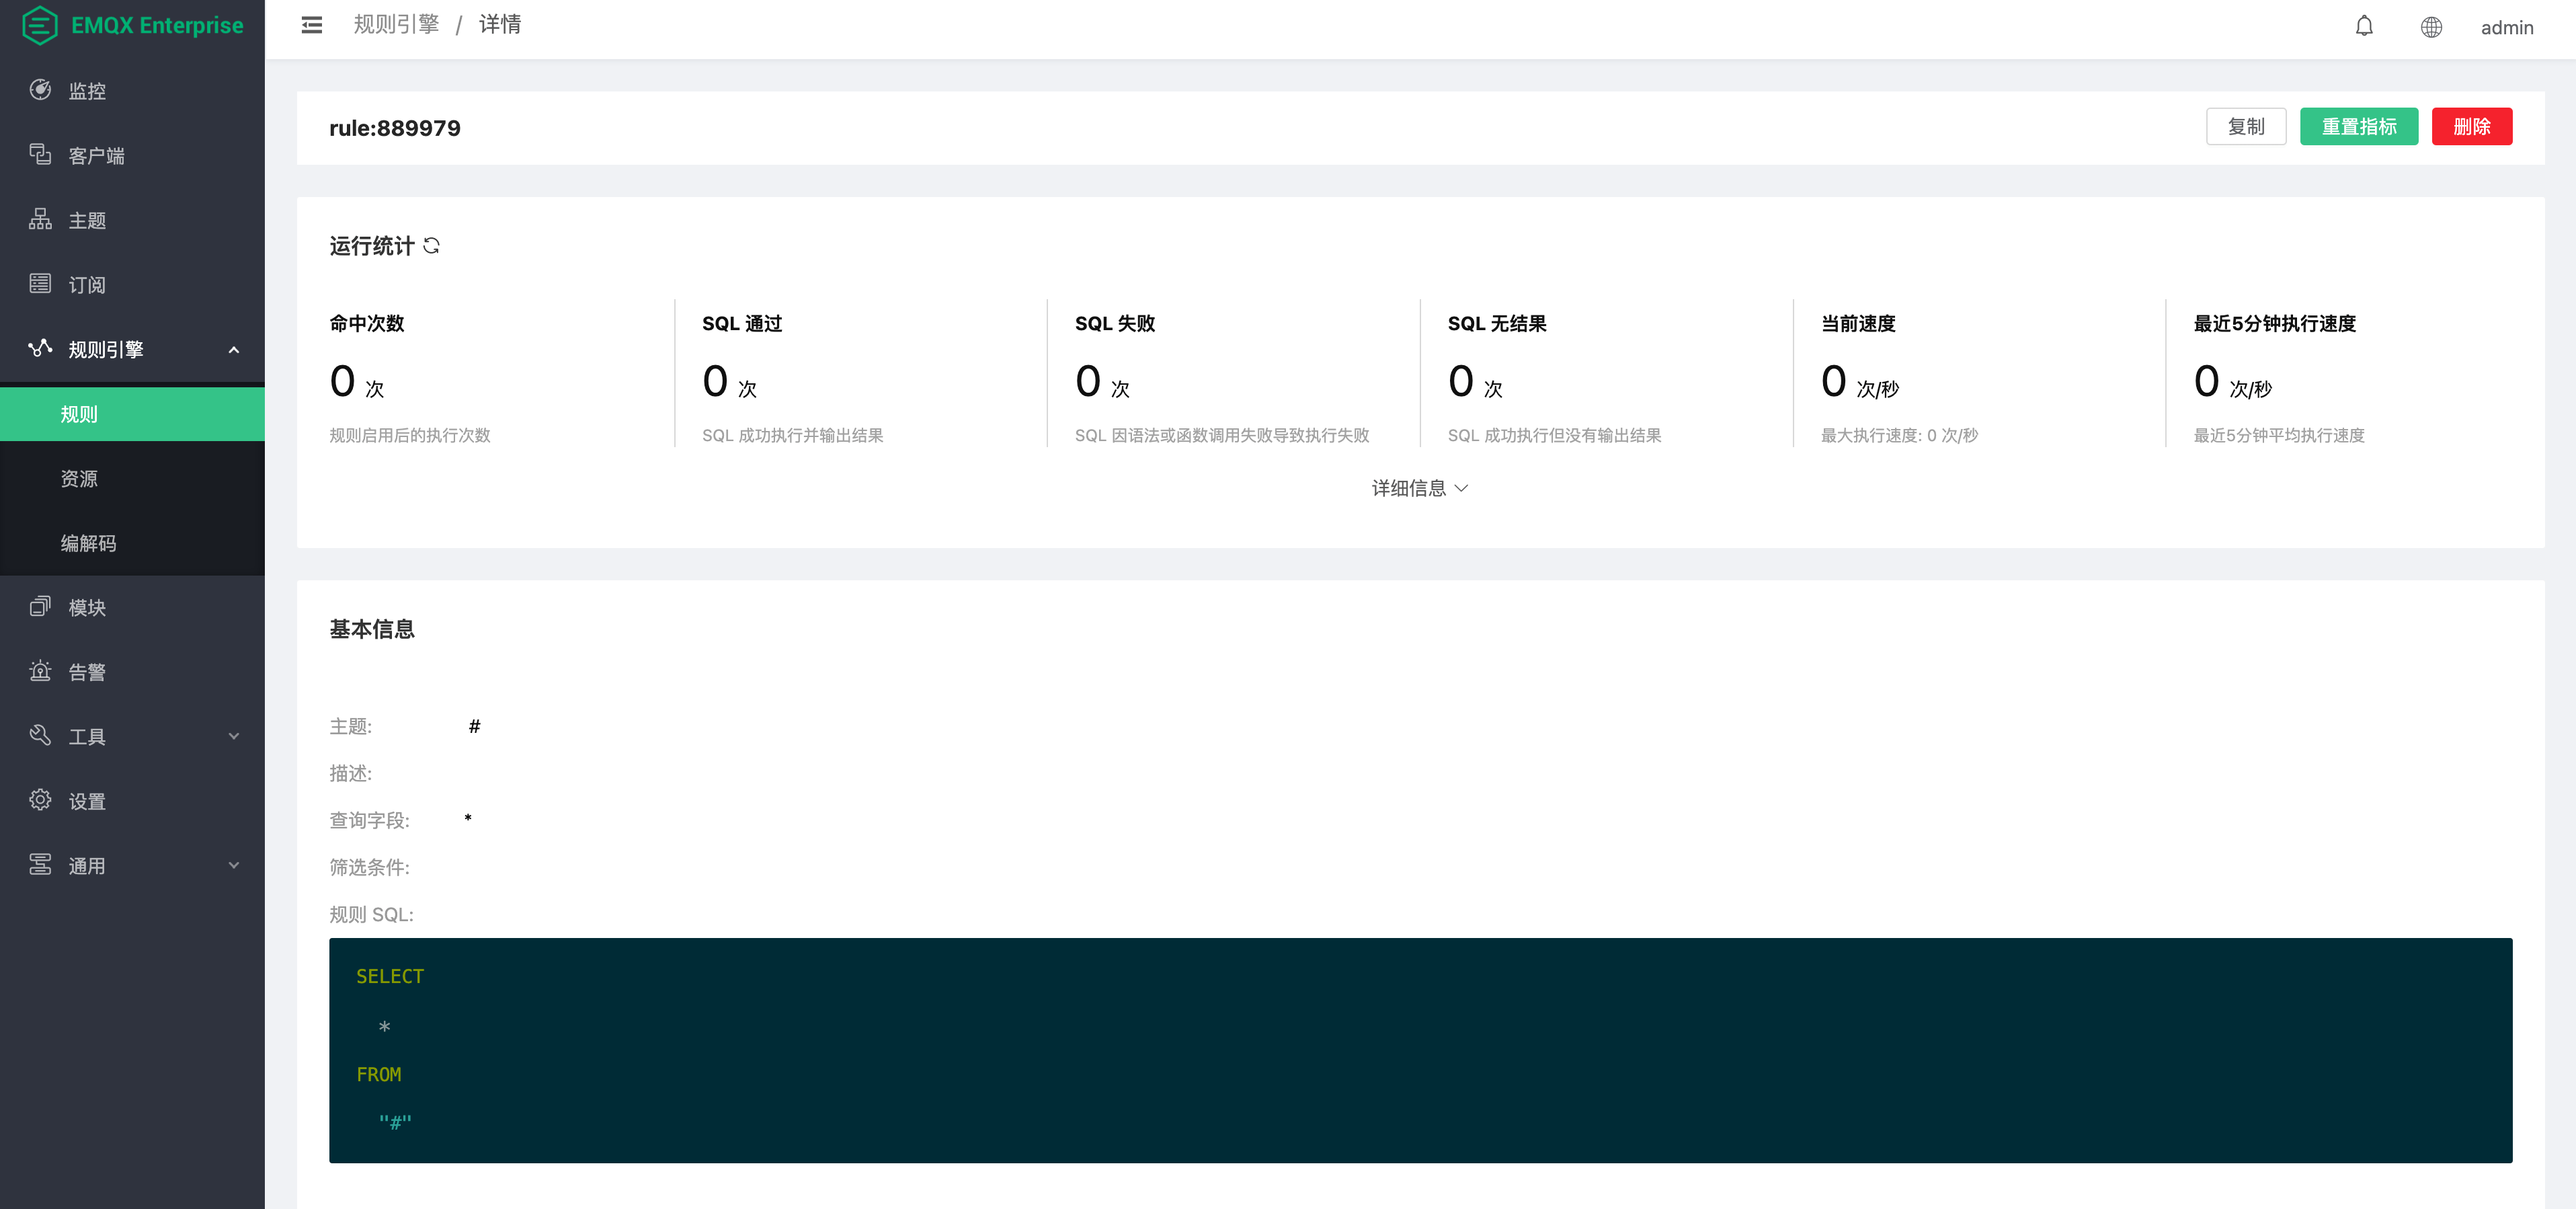Viewport: 2576px width, 1209px height.
Task: Refresh run statistics with reload icon
Action: click(x=432, y=246)
